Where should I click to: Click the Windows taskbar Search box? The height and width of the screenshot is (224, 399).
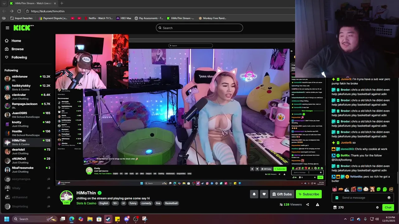35,219
